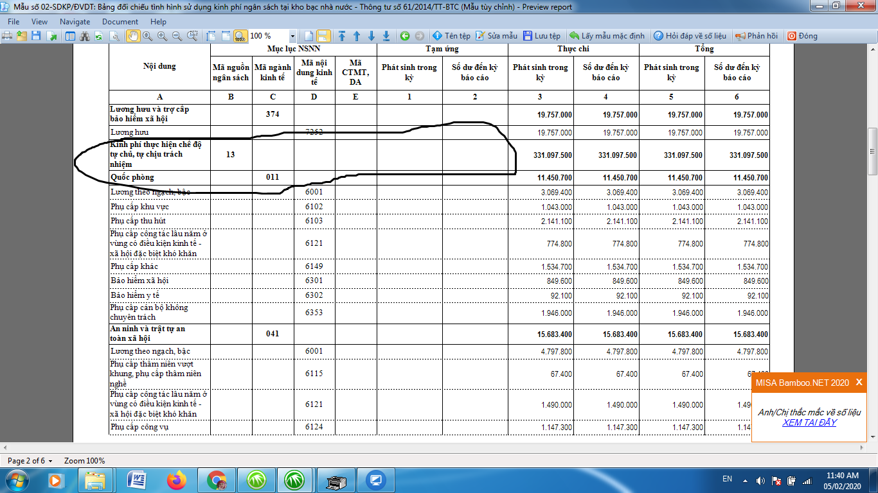Click the Print icon in toolbar
878x493 pixels.
click(8, 36)
